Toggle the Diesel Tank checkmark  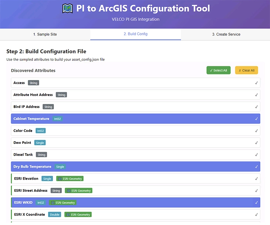[x=256, y=155]
